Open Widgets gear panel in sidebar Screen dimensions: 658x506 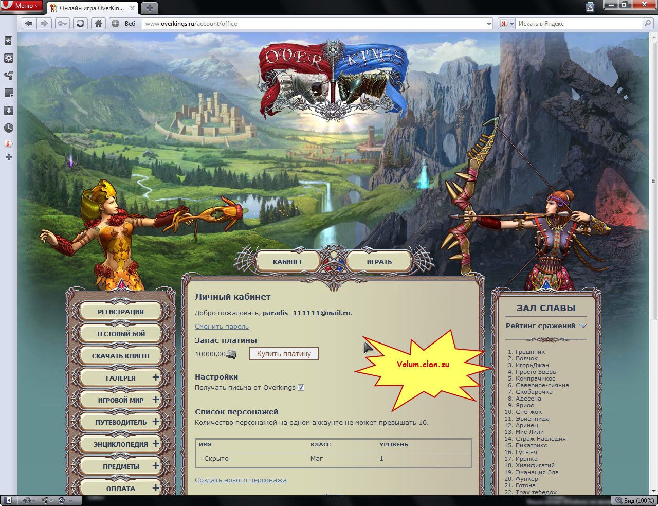9,58
